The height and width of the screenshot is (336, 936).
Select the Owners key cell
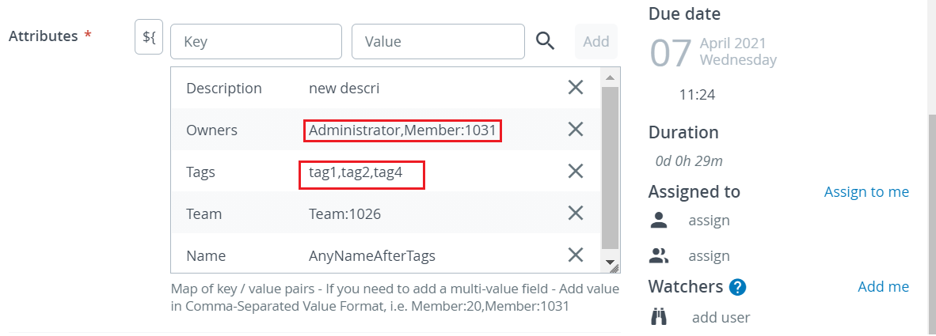point(212,130)
